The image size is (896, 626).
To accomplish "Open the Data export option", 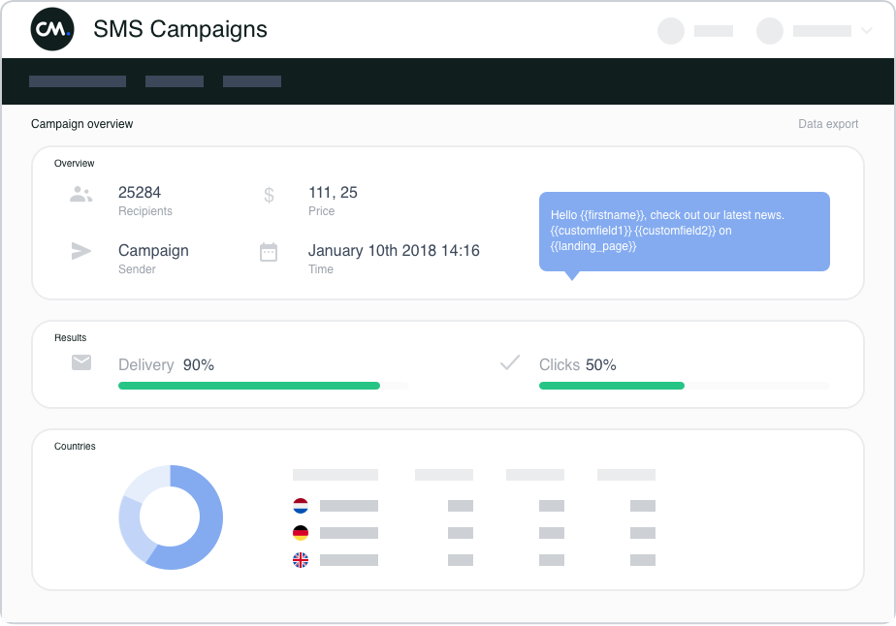I will point(827,124).
